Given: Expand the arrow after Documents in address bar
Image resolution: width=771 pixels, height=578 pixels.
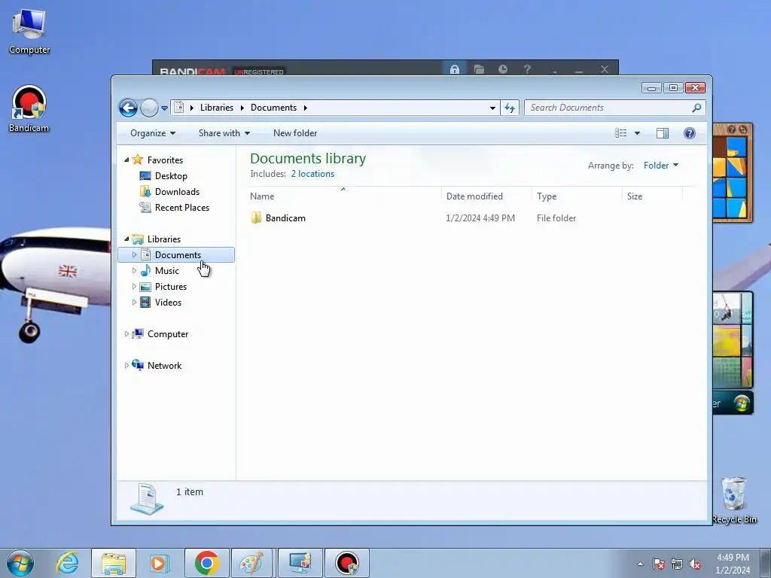Looking at the screenshot, I should pos(306,108).
